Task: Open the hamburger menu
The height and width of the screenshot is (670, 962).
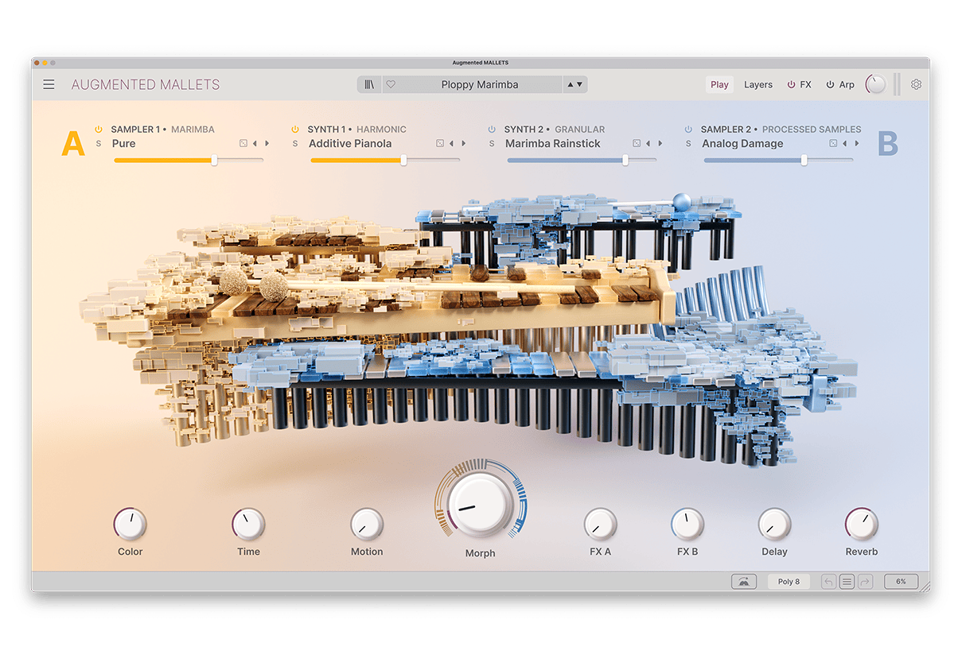Action: click(49, 84)
